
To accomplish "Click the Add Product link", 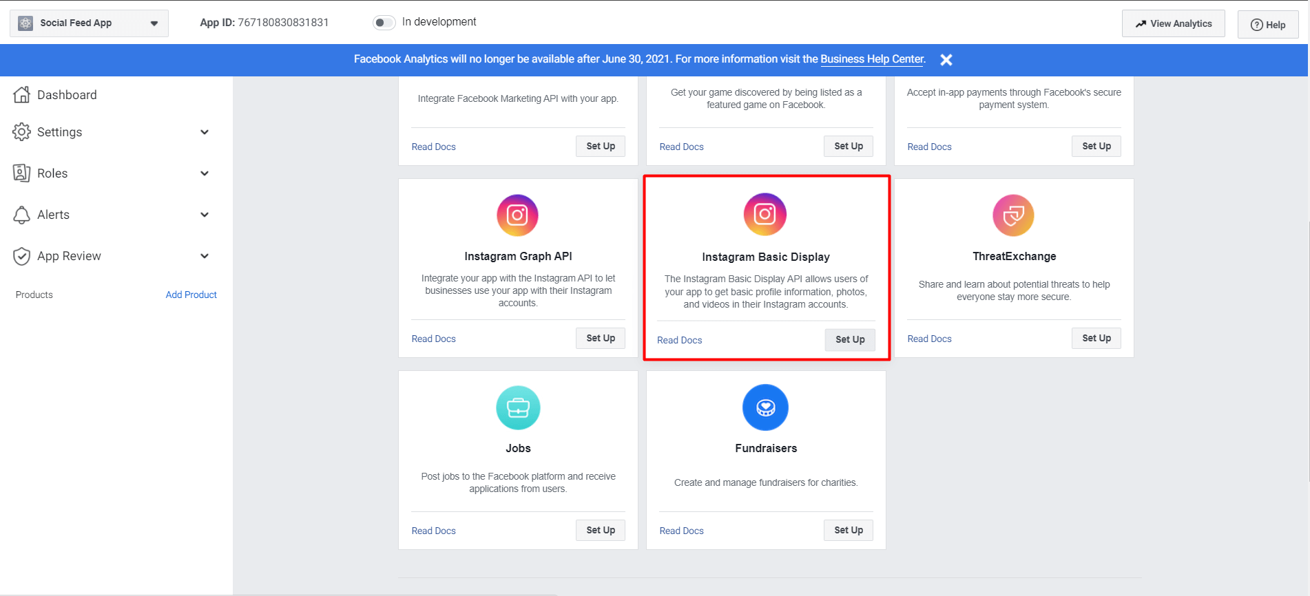I will (191, 295).
